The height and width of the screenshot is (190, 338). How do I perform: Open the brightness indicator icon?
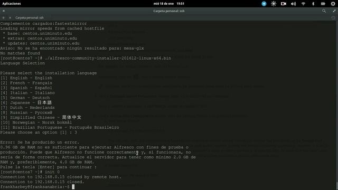tap(274, 4)
